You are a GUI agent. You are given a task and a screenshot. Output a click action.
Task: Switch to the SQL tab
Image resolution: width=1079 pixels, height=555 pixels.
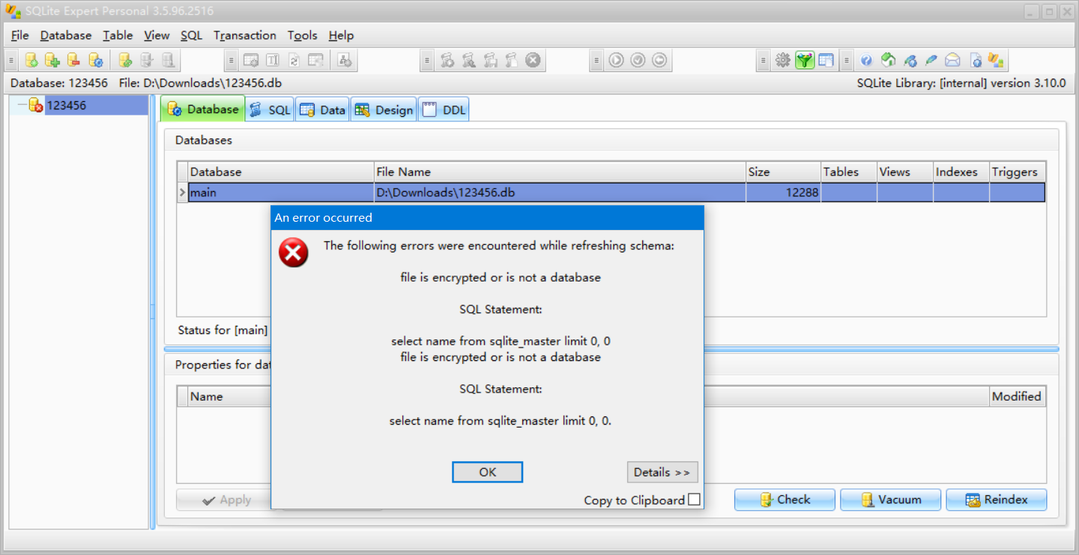tap(270, 109)
